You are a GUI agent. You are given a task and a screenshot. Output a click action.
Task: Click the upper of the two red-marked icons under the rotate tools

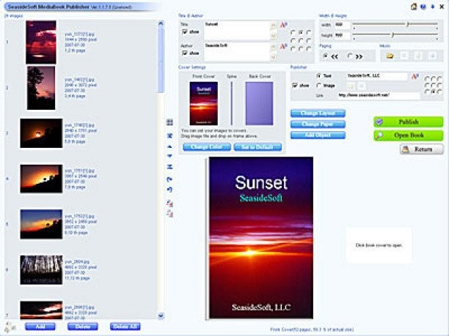(x=169, y=203)
